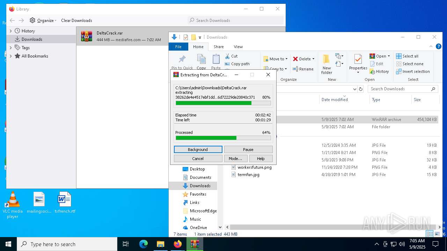Click Invert selection in ribbon
This screenshot has width=447, height=251.
pyautogui.click(x=413, y=71)
